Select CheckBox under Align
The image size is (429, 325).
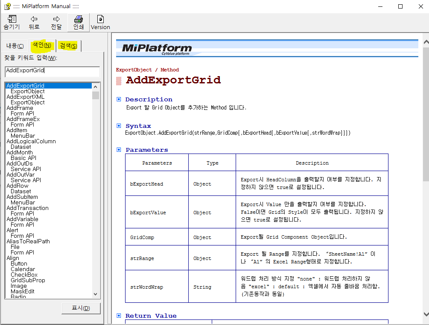pyautogui.click(x=24, y=275)
